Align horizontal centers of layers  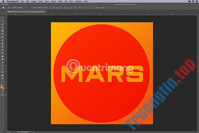tap(54, 8)
